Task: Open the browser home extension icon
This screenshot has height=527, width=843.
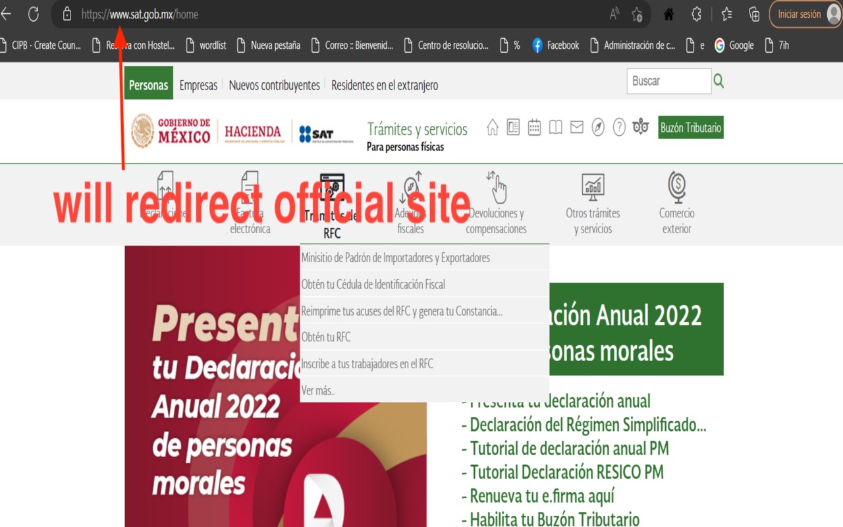Action: pyautogui.click(x=668, y=14)
